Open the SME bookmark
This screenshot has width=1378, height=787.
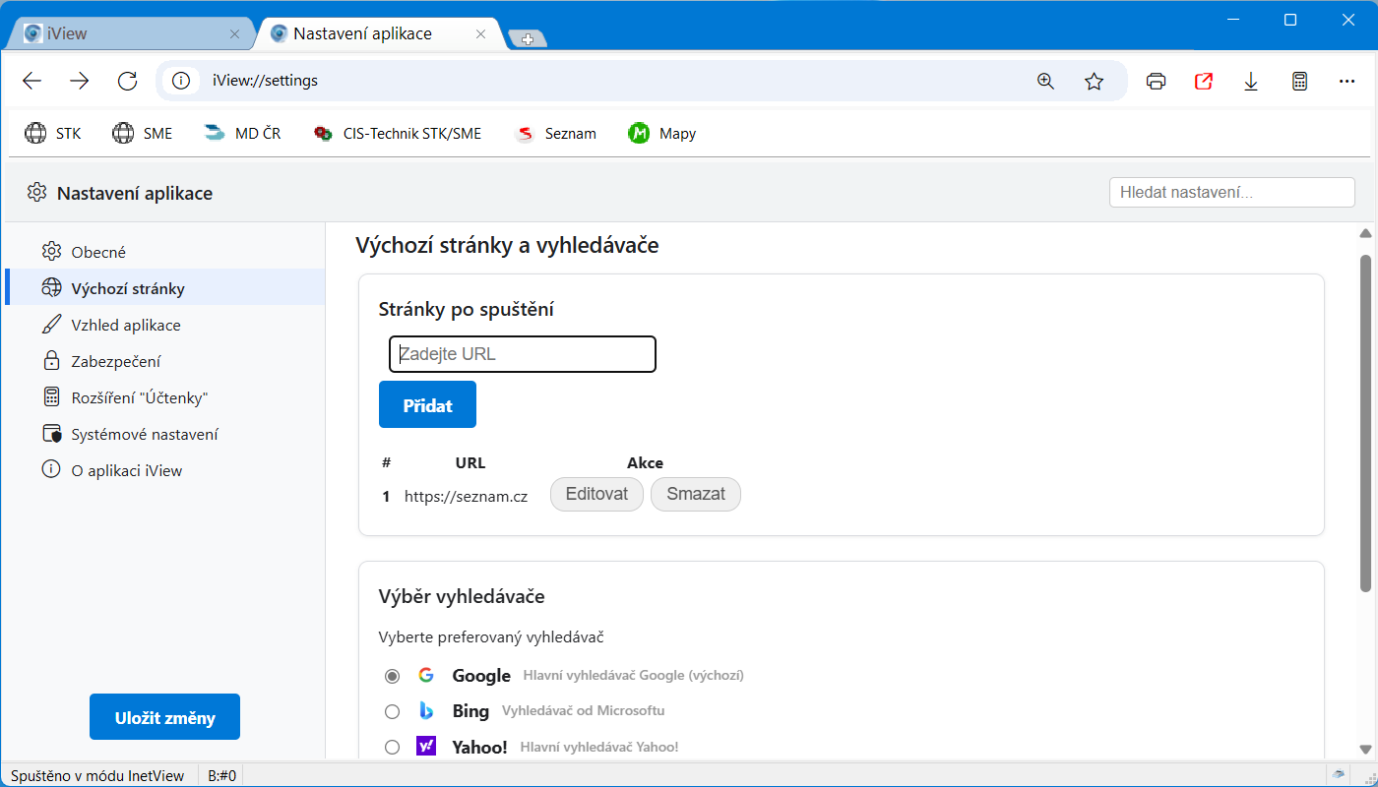(143, 134)
